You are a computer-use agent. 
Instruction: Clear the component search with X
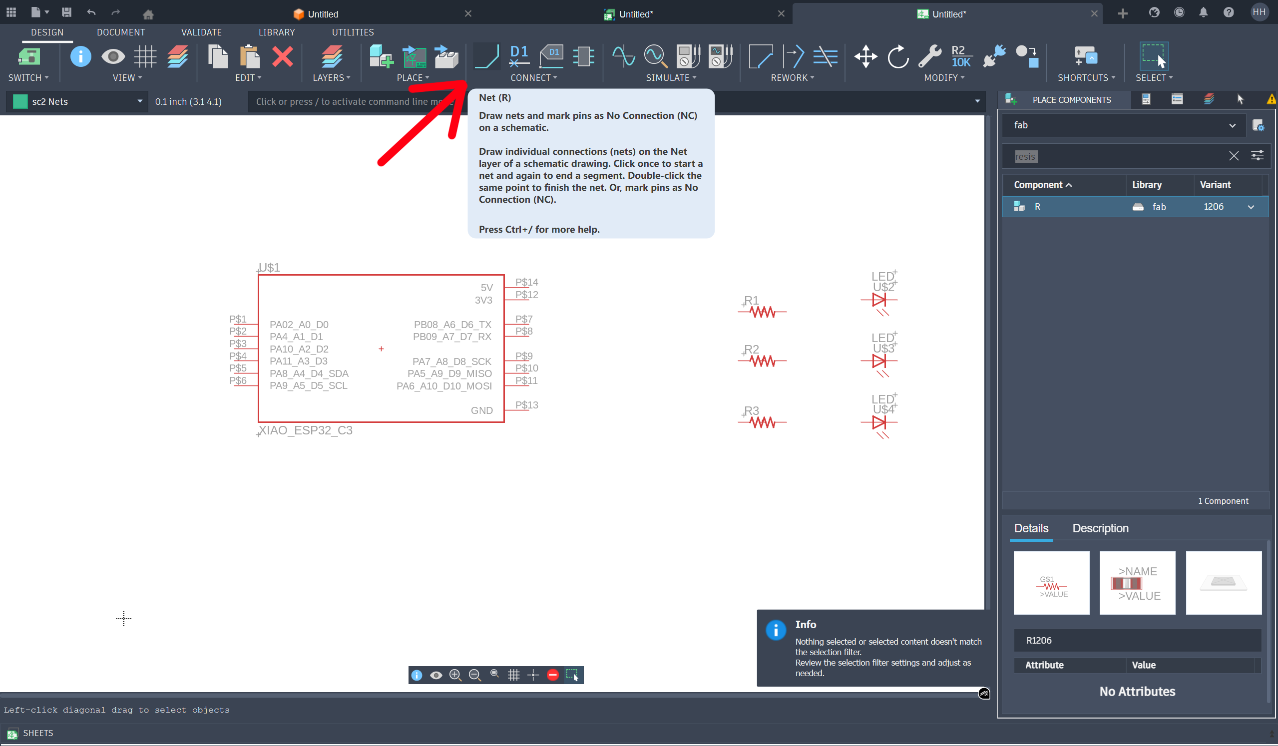[x=1234, y=156]
